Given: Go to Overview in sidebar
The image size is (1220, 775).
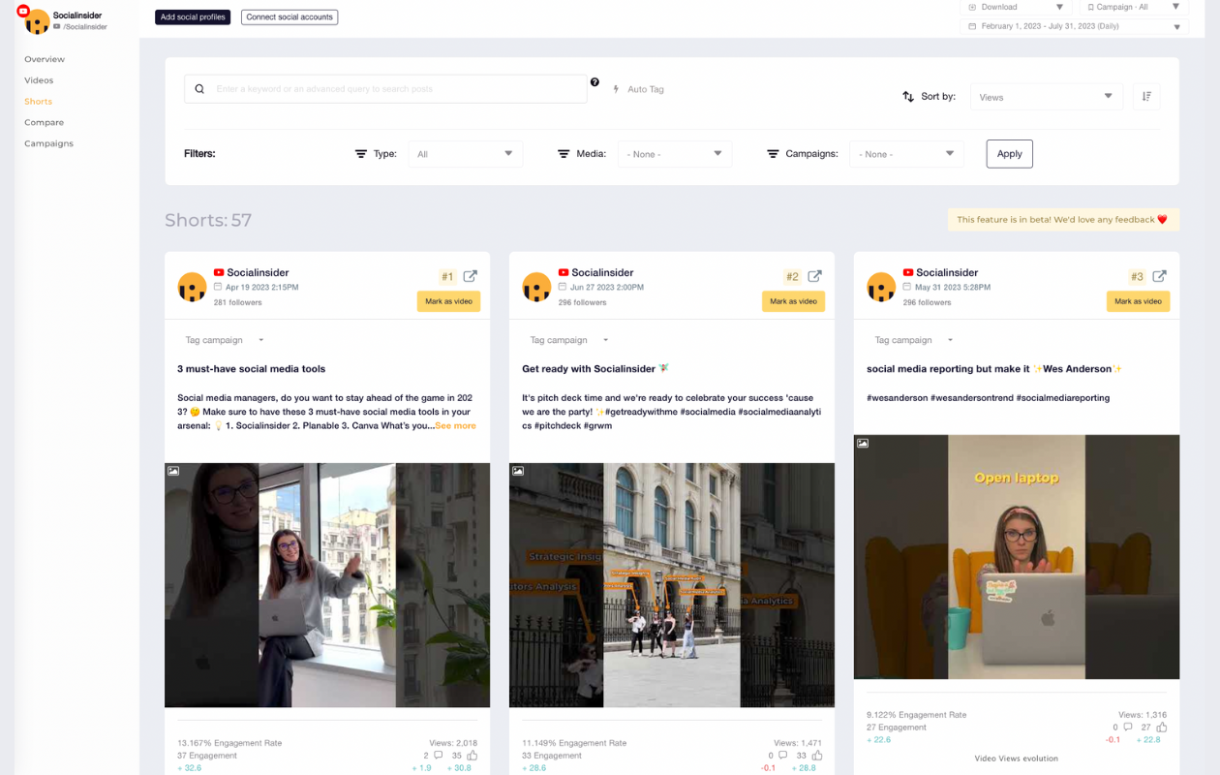Looking at the screenshot, I should [x=45, y=59].
